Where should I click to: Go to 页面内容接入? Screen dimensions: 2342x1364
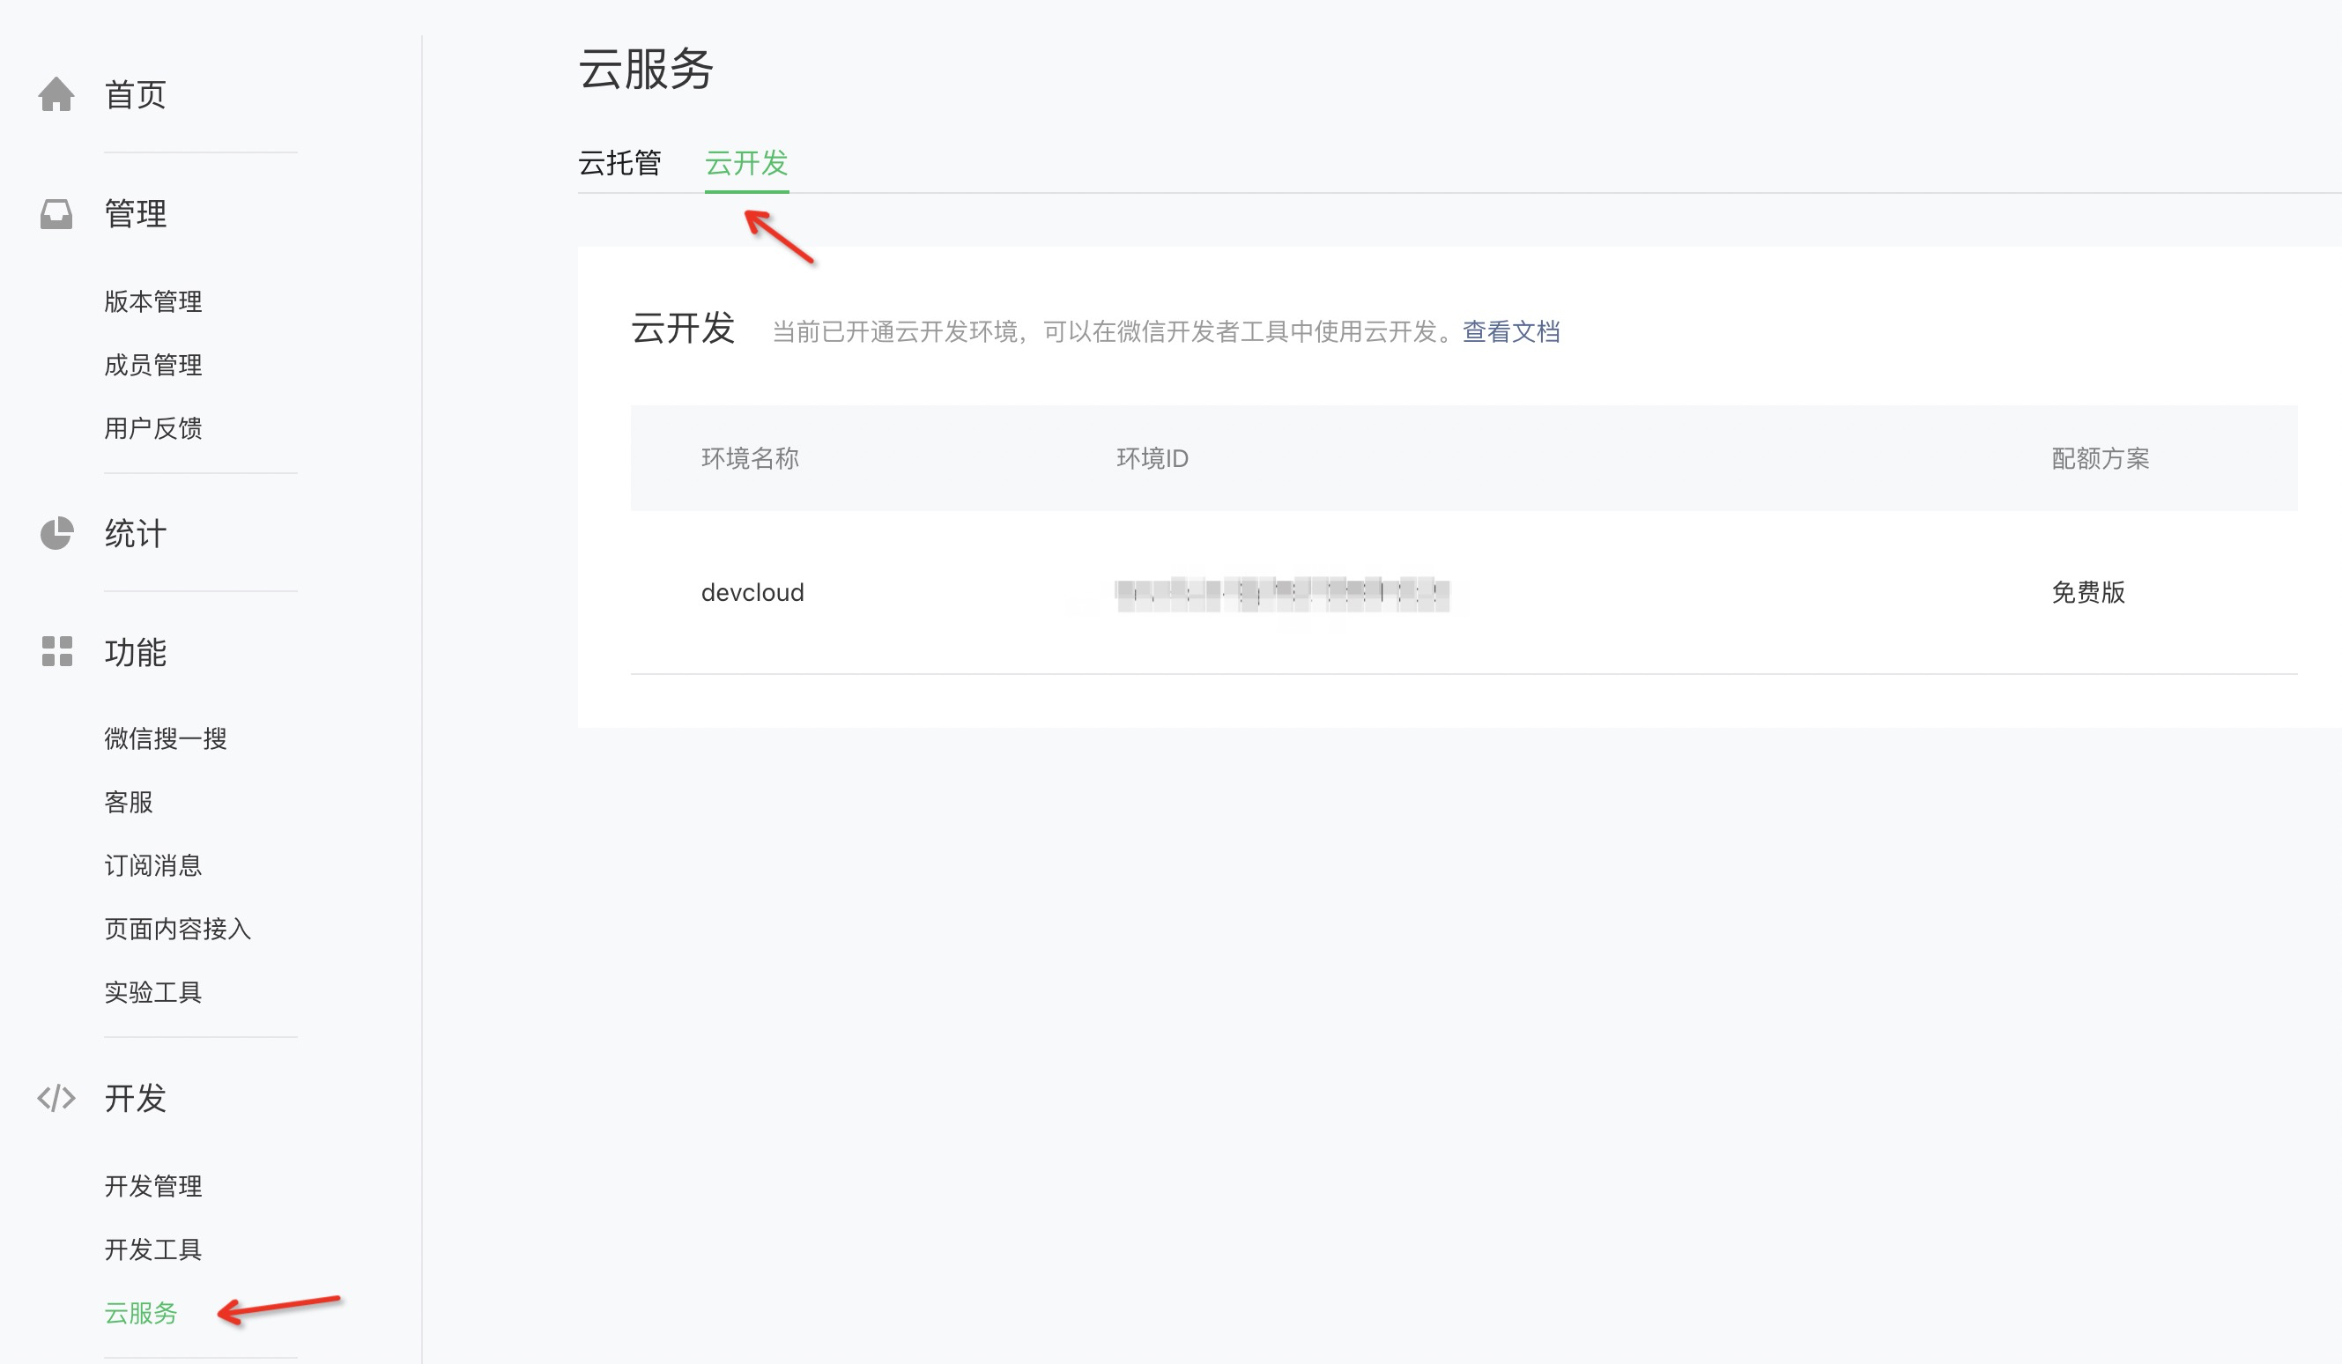(177, 929)
